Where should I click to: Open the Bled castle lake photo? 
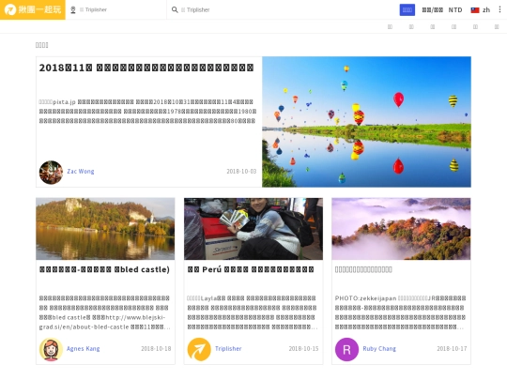105,229
